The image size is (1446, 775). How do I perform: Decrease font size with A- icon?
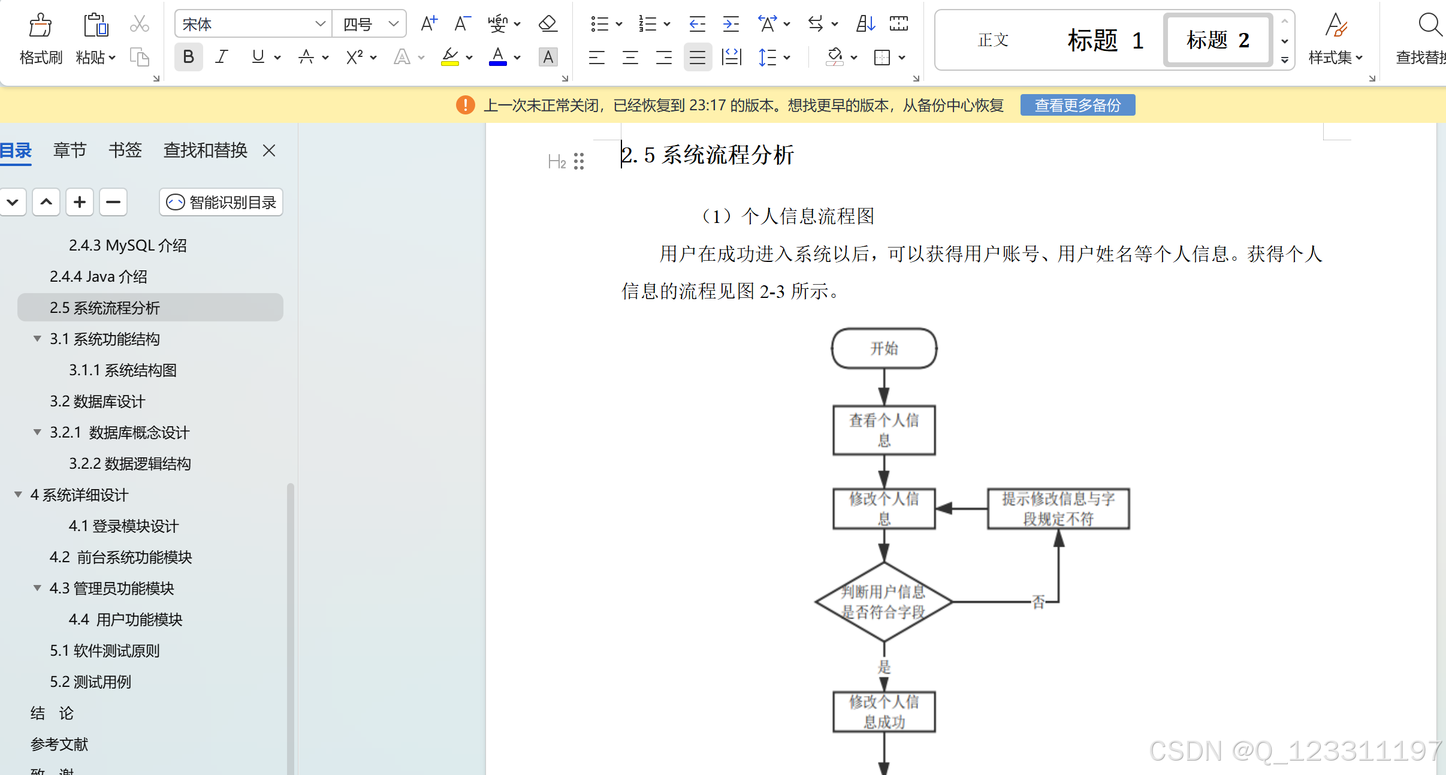[462, 24]
